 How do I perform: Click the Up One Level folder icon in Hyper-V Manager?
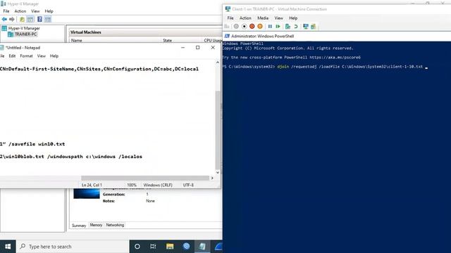pos(22,19)
